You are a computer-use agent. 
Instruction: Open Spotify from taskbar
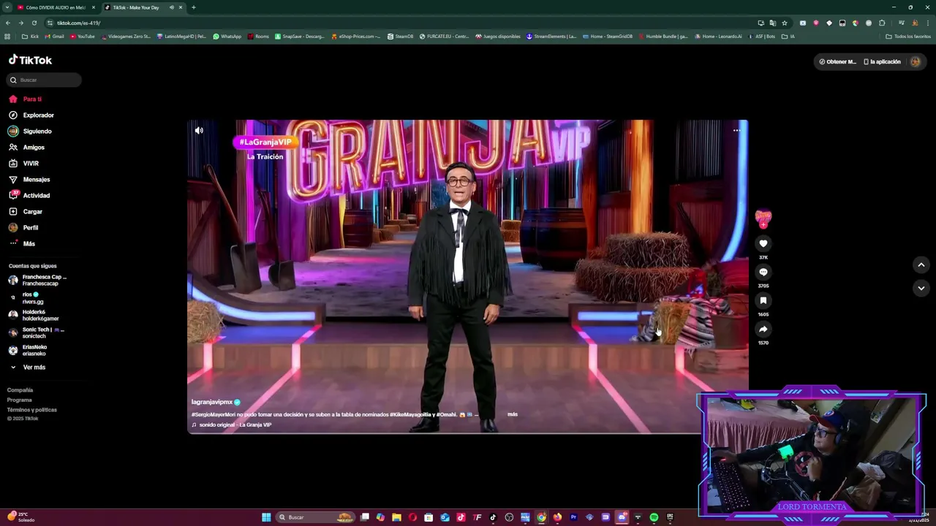(654, 517)
